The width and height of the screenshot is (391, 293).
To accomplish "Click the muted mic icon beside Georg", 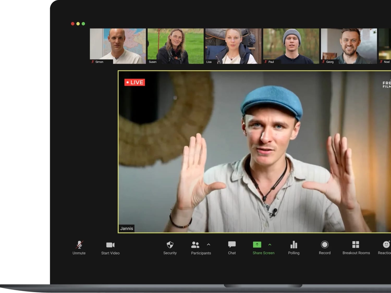I will tap(323, 62).
